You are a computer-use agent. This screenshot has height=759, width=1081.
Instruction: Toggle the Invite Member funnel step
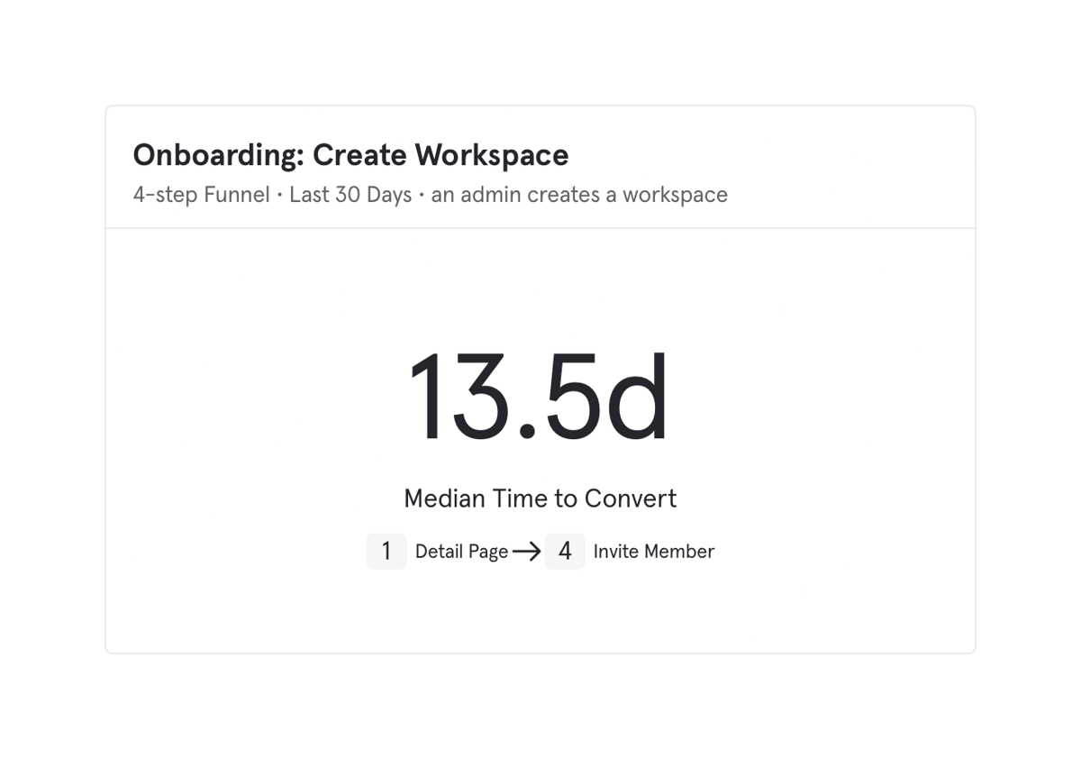pos(654,551)
